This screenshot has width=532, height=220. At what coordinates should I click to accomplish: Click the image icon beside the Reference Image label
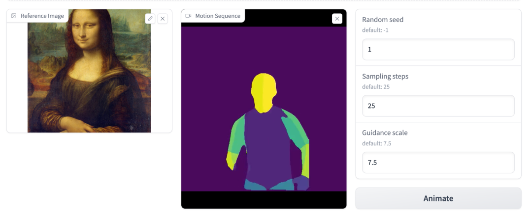14,16
